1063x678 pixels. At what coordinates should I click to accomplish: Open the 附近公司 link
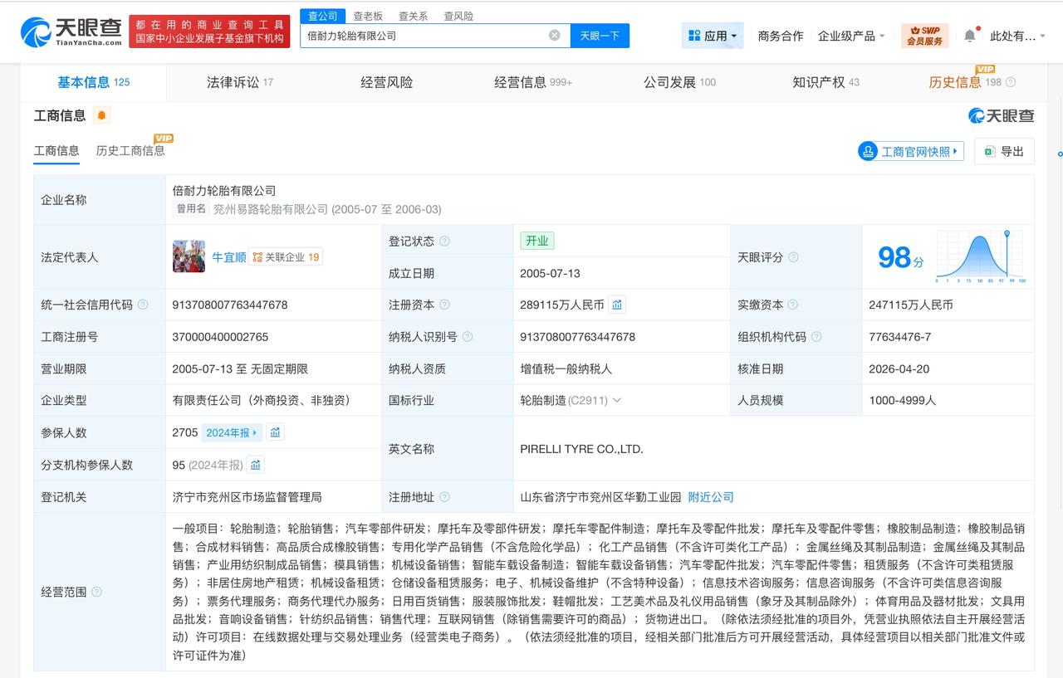[x=712, y=496]
